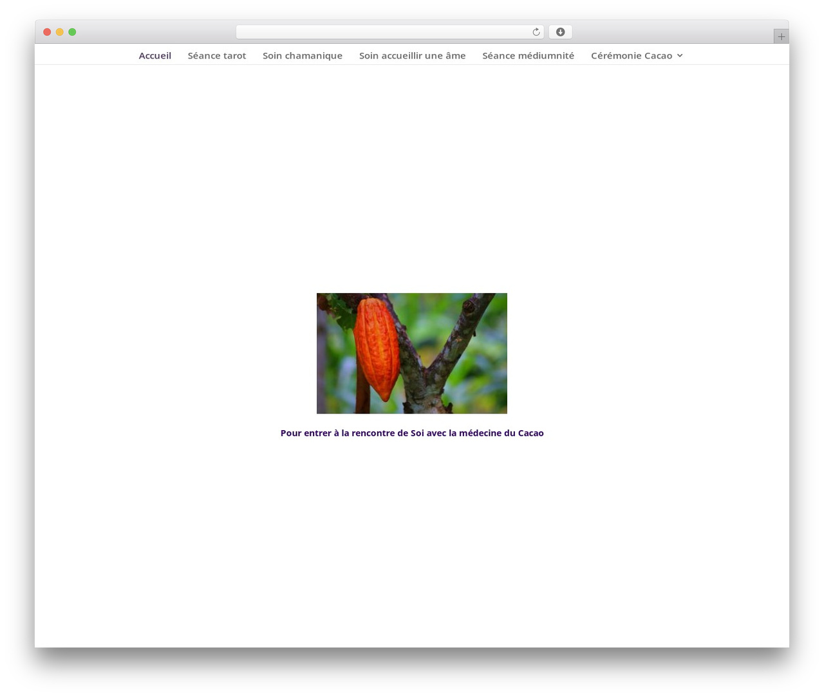Navigate to Soin chamanique

click(303, 56)
